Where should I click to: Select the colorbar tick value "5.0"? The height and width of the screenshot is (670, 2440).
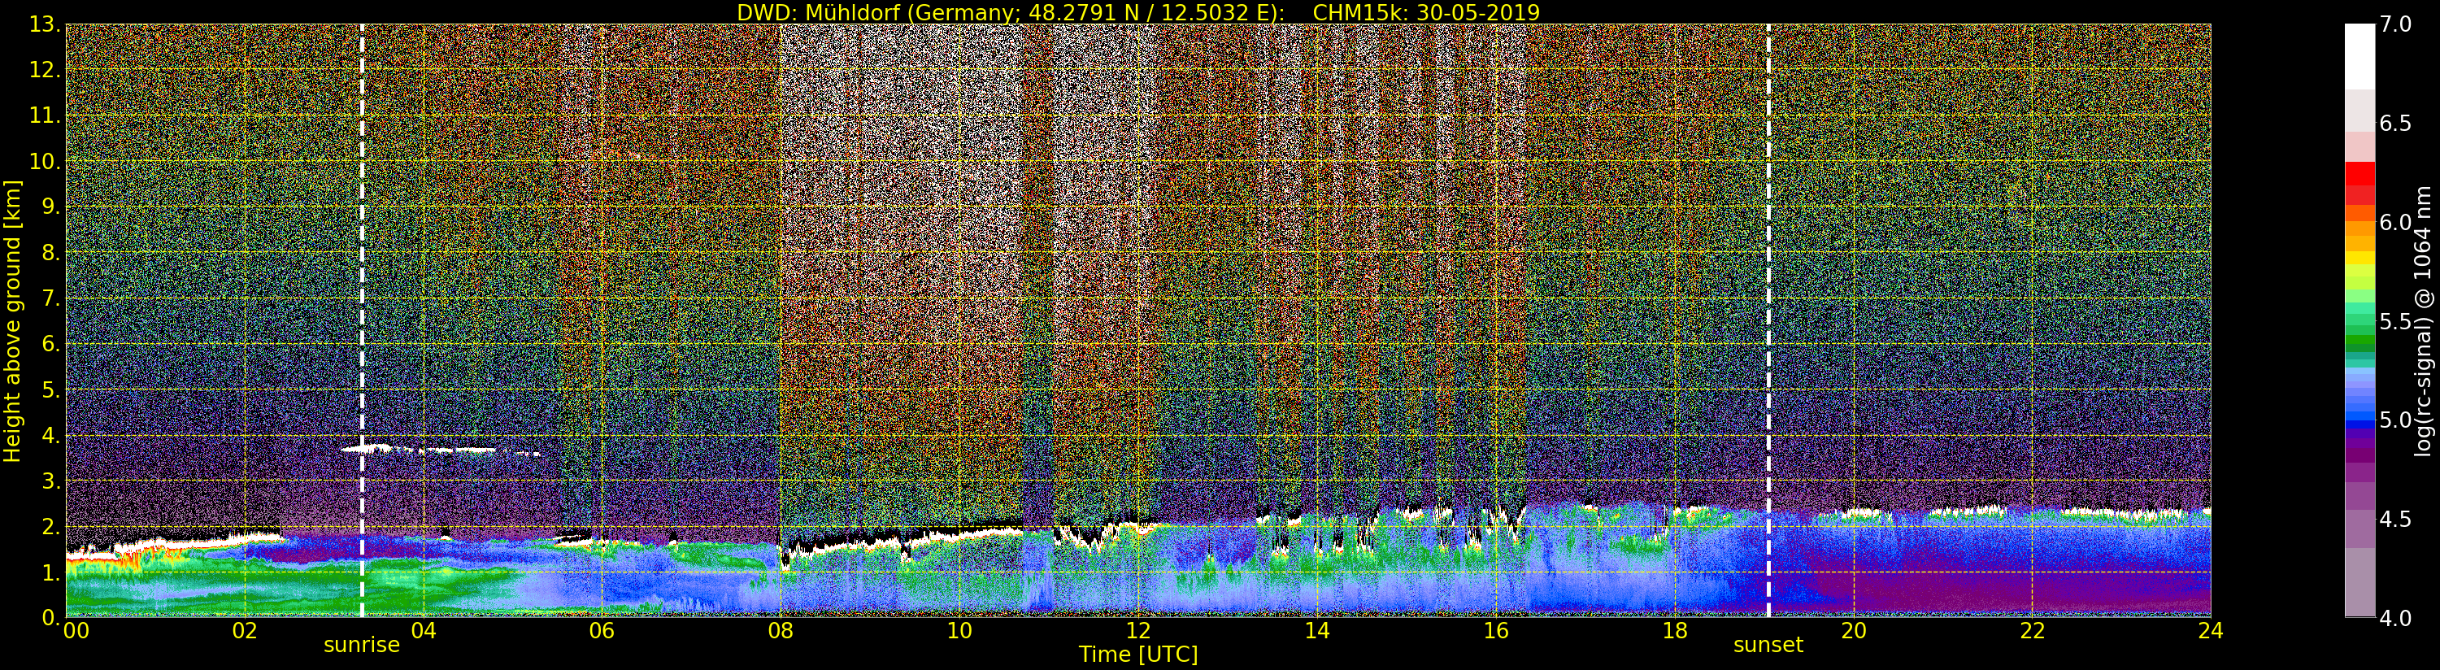pyautogui.click(x=2395, y=420)
